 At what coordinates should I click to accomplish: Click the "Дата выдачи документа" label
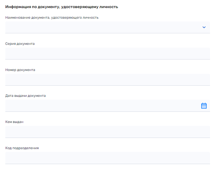coord(26,96)
